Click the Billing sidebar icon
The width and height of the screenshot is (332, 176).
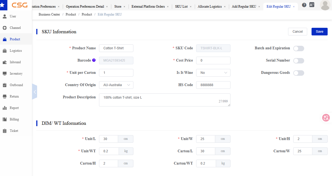(5, 119)
